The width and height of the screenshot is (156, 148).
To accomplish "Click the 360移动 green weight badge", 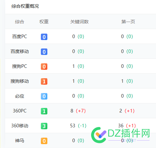I will click(x=44, y=126).
